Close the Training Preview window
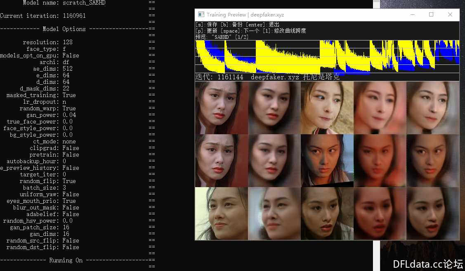This screenshot has width=465, height=271. [x=450, y=15]
